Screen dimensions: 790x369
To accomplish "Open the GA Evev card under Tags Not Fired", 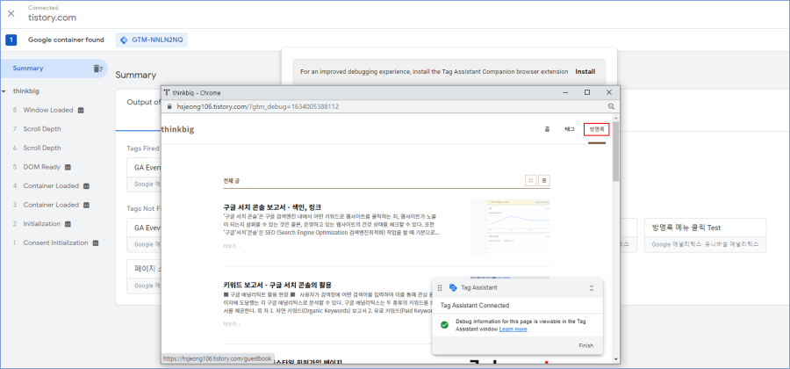I will coord(144,235).
